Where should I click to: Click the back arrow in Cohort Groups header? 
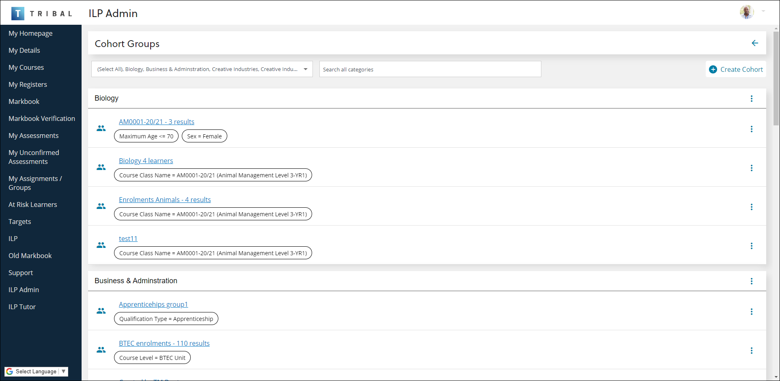pos(754,43)
